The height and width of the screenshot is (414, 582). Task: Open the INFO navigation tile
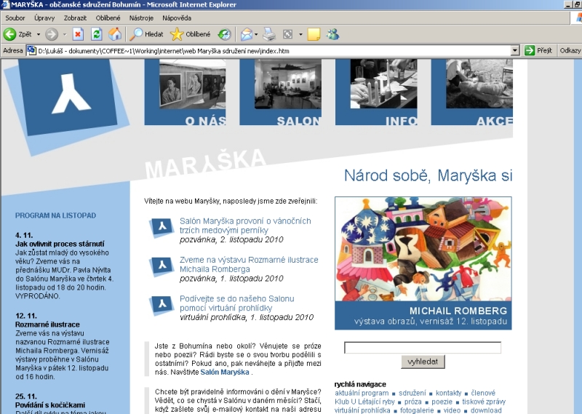pos(376,92)
